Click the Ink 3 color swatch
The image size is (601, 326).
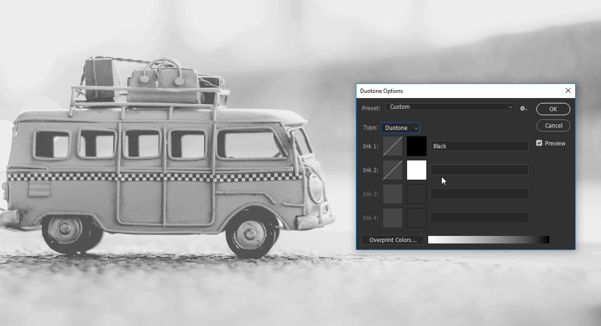click(416, 194)
